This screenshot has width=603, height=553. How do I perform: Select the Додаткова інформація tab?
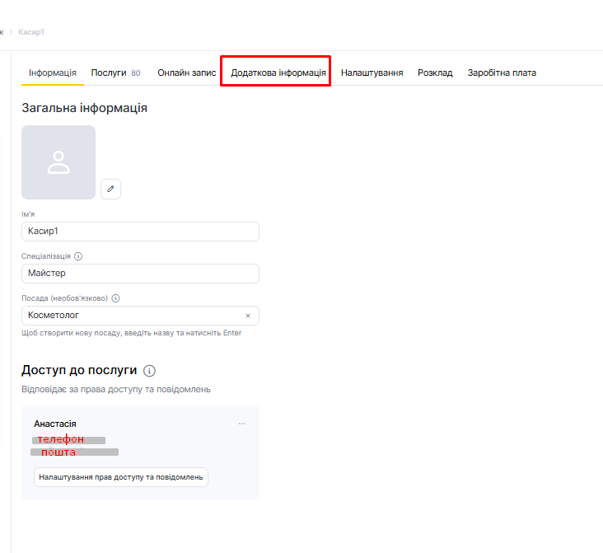click(x=278, y=73)
